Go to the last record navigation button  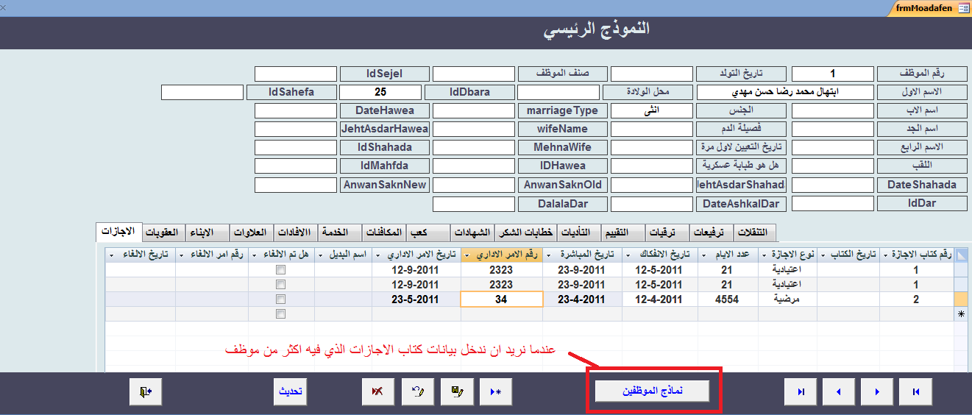click(x=801, y=392)
